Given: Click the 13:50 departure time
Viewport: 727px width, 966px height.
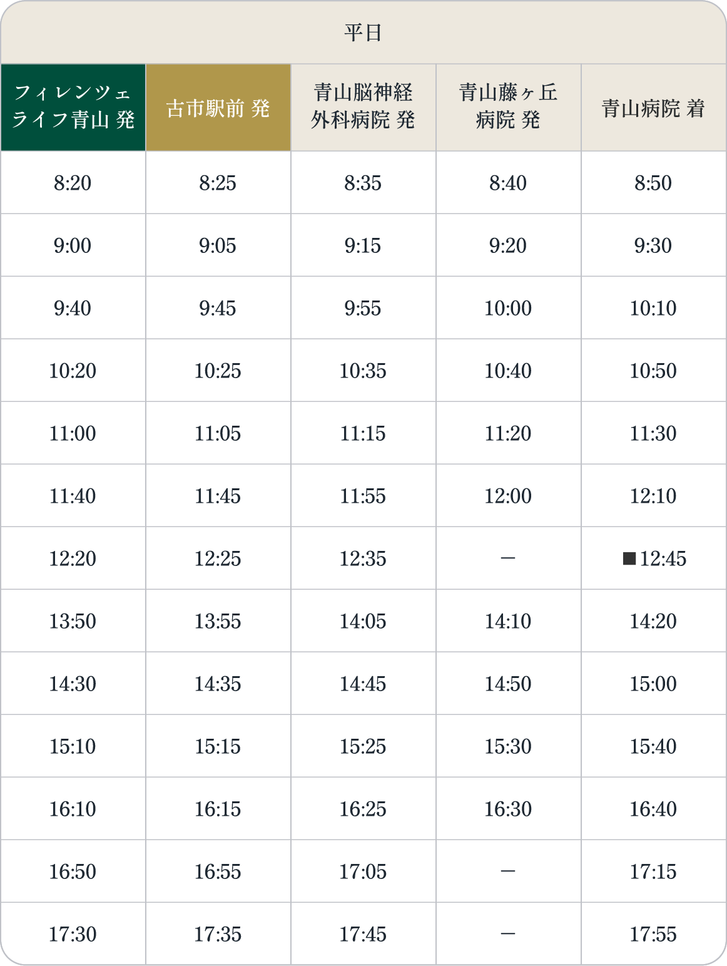Looking at the screenshot, I should pos(73,621).
